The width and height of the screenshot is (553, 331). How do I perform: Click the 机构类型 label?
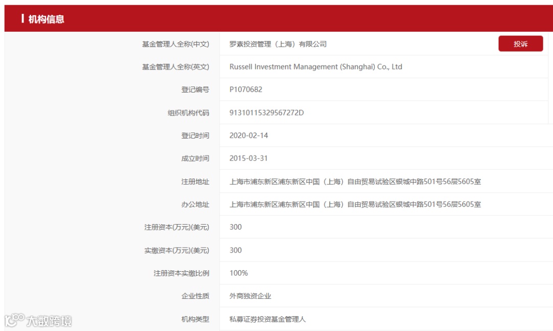[196, 319]
